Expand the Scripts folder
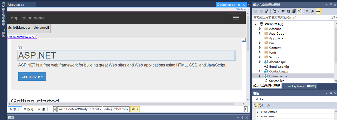This screenshot has height=120, width=337. [260, 57]
